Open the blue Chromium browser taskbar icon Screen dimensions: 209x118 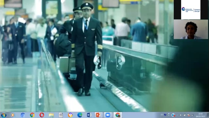point(23,115)
